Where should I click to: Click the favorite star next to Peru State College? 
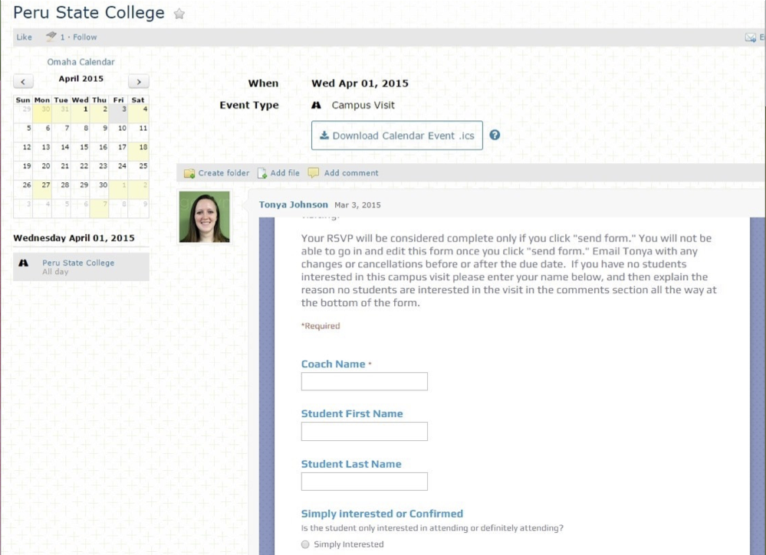[x=179, y=14]
